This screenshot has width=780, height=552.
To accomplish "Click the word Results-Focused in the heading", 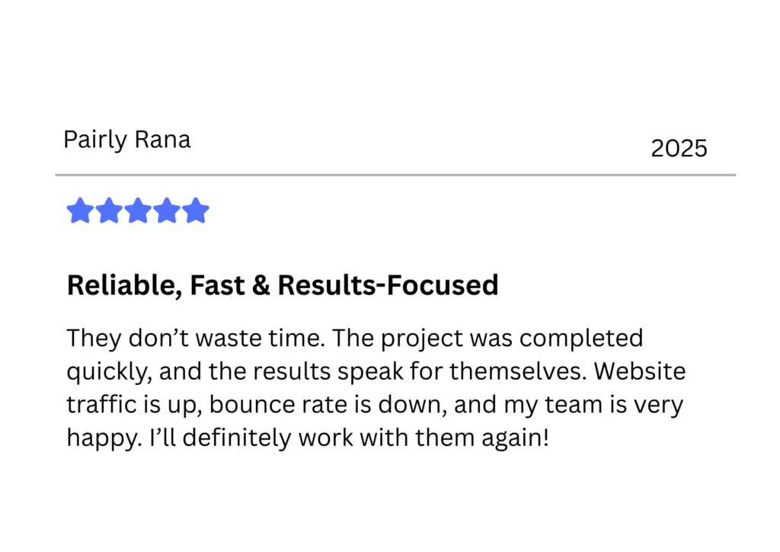I will 388,285.
